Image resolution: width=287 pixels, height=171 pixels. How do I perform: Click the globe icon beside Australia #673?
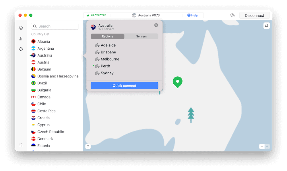tap(134, 15)
